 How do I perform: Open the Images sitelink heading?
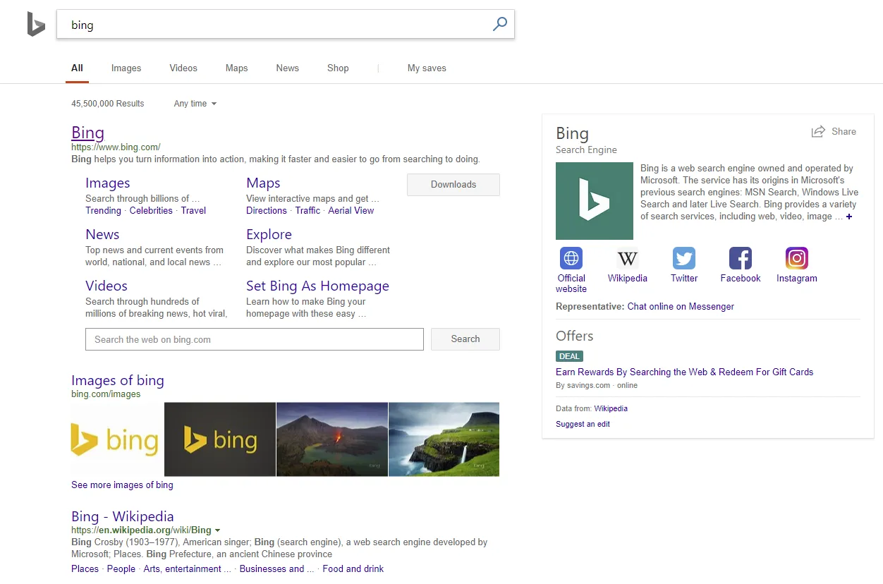(x=108, y=183)
